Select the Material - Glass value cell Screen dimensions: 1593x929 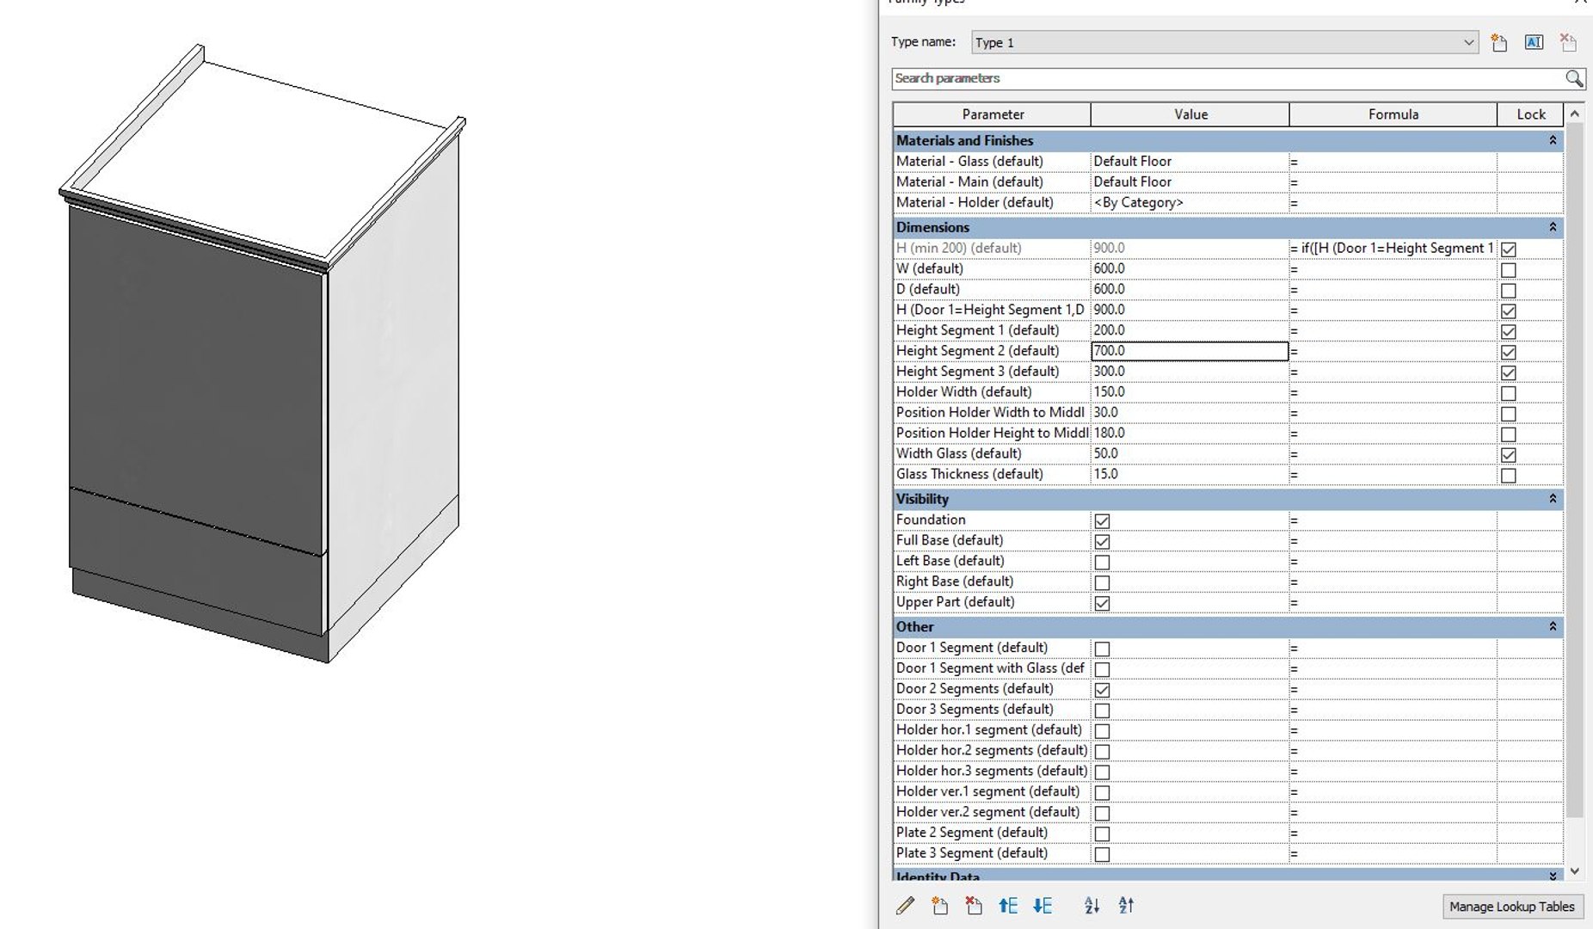(1190, 161)
